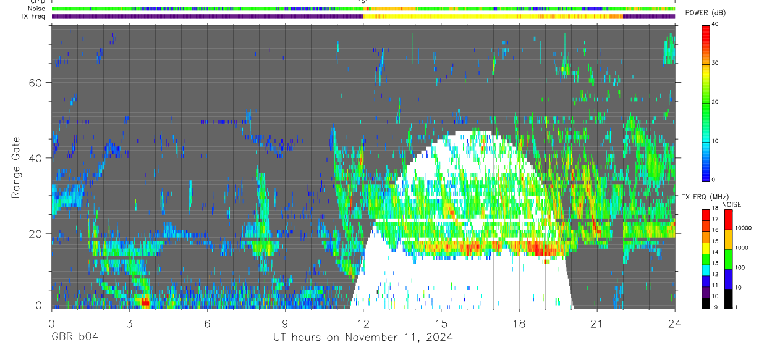Click the 40 label on POWER scale
This screenshot has height=350, width=759.
(716, 25)
